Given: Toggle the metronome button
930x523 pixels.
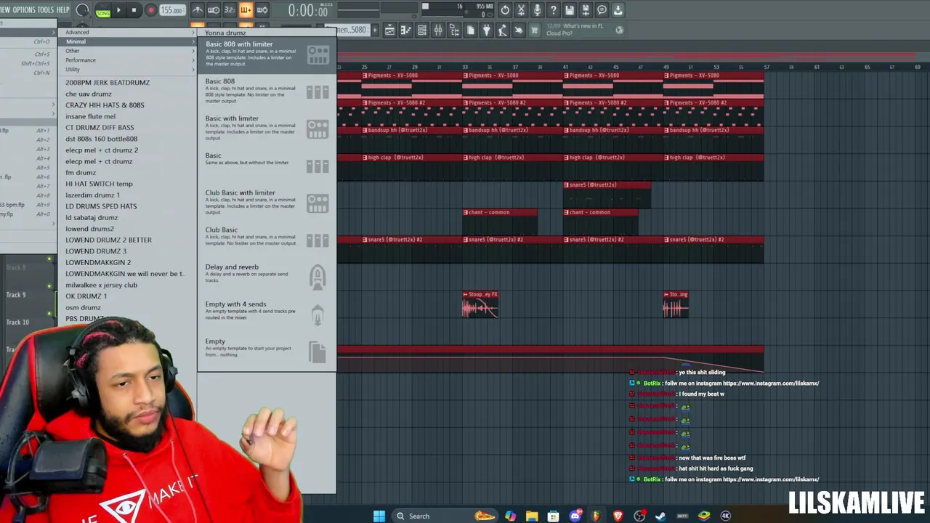Looking at the screenshot, I should coord(198,10).
